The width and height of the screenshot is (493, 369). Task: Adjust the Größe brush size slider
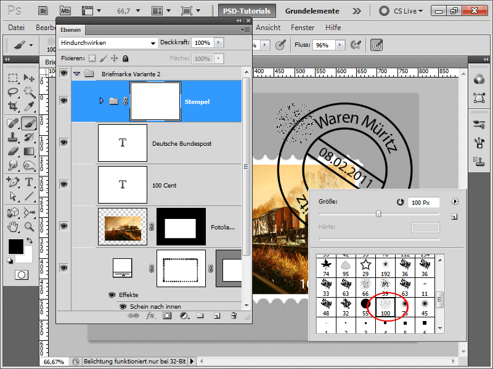coord(378,213)
